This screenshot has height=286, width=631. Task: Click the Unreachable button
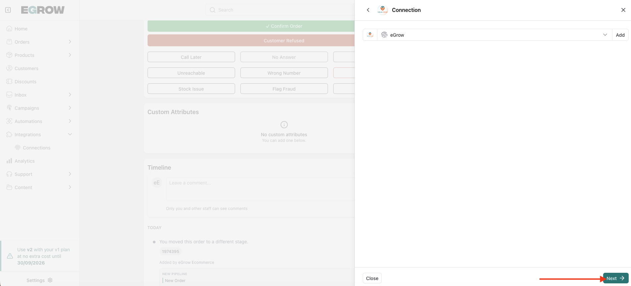coord(191,73)
